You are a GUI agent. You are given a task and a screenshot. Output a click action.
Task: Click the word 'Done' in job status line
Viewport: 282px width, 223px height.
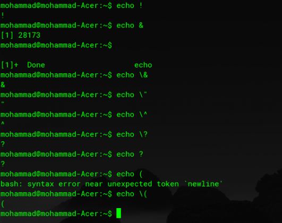pyautogui.click(x=36, y=65)
